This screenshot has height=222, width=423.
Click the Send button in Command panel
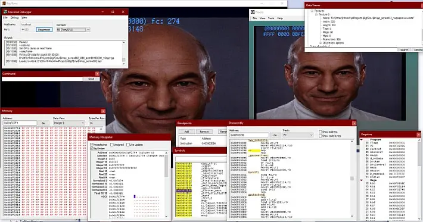[91, 79]
